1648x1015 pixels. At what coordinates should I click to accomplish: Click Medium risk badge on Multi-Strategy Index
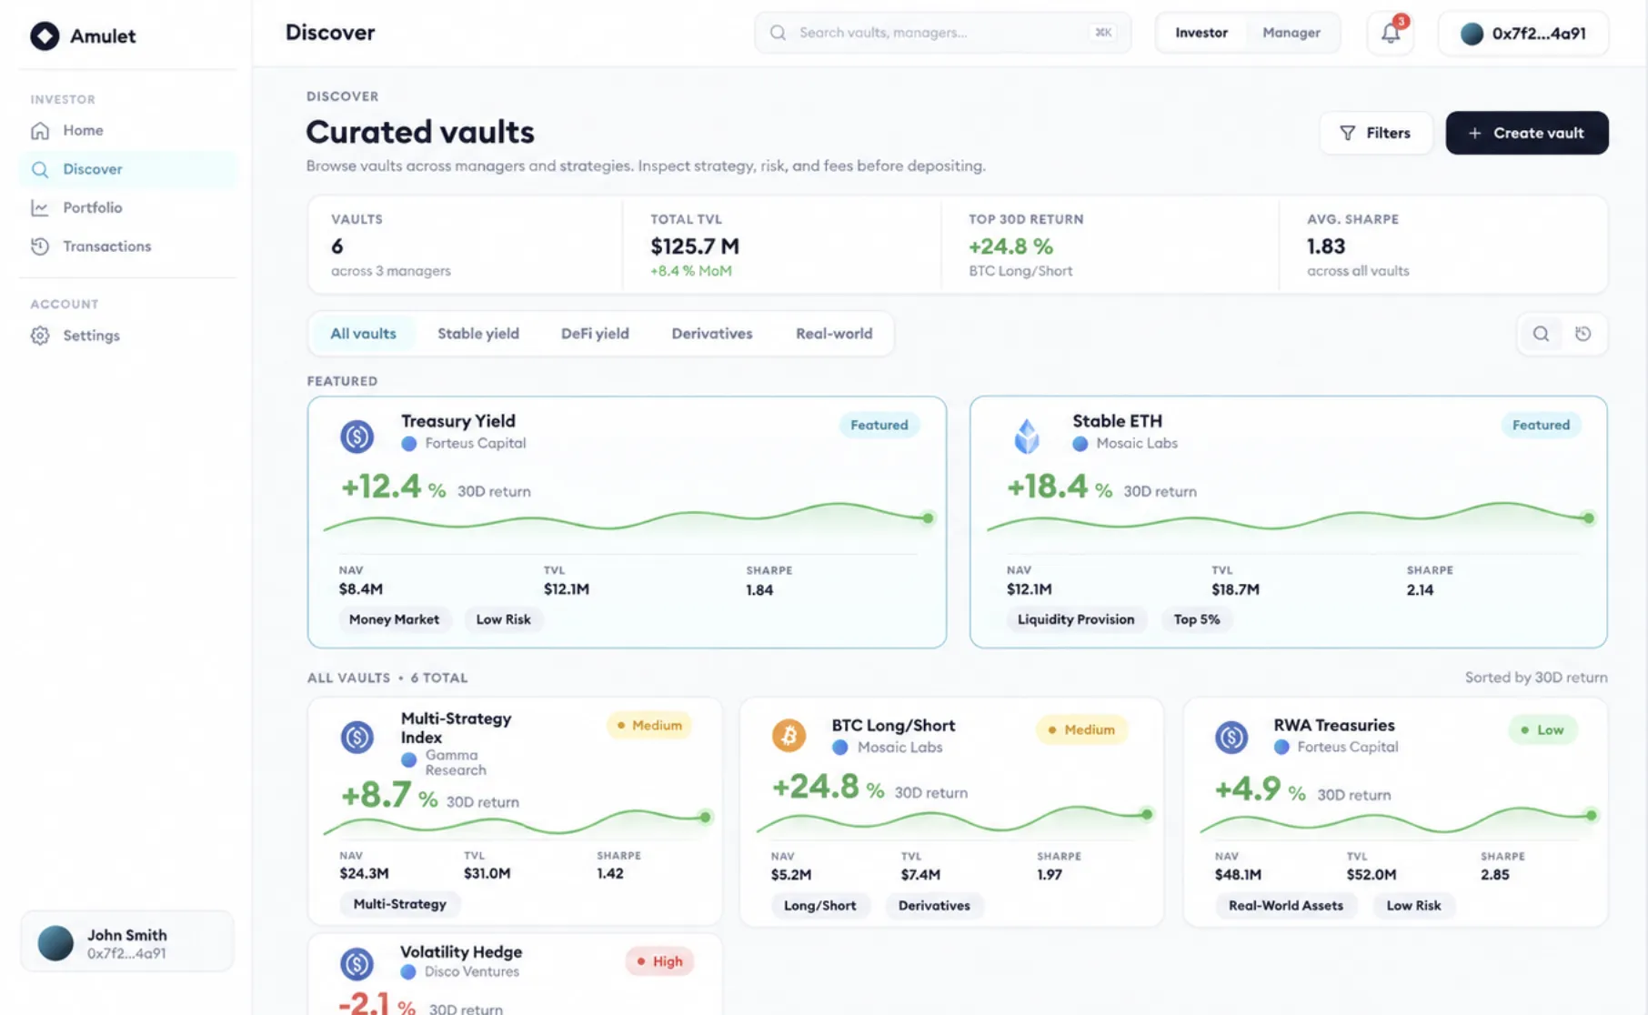point(649,726)
